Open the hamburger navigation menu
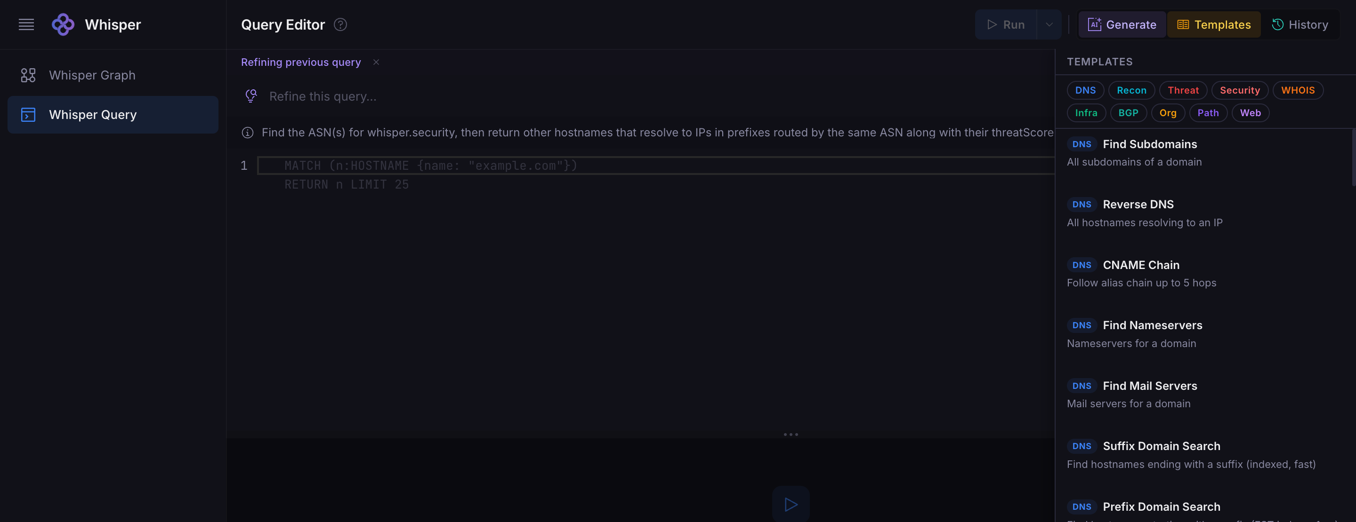 (26, 24)
